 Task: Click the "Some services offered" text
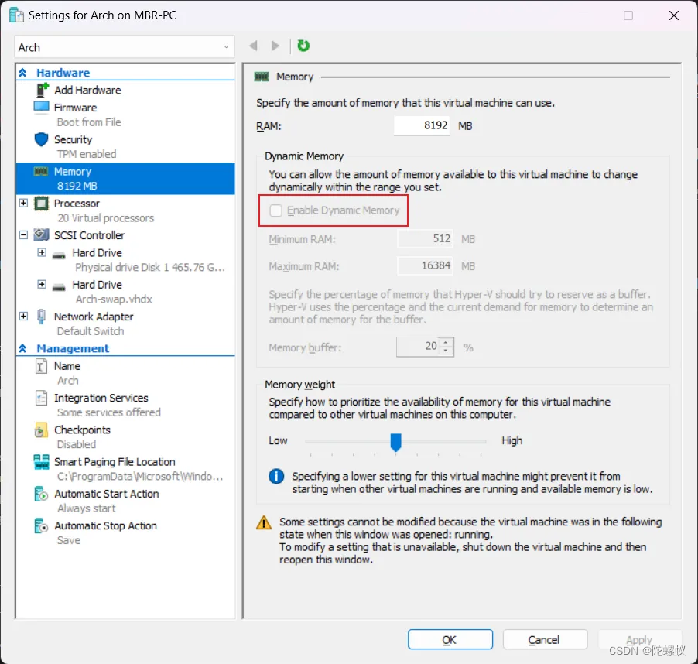[x=108, y=412]
